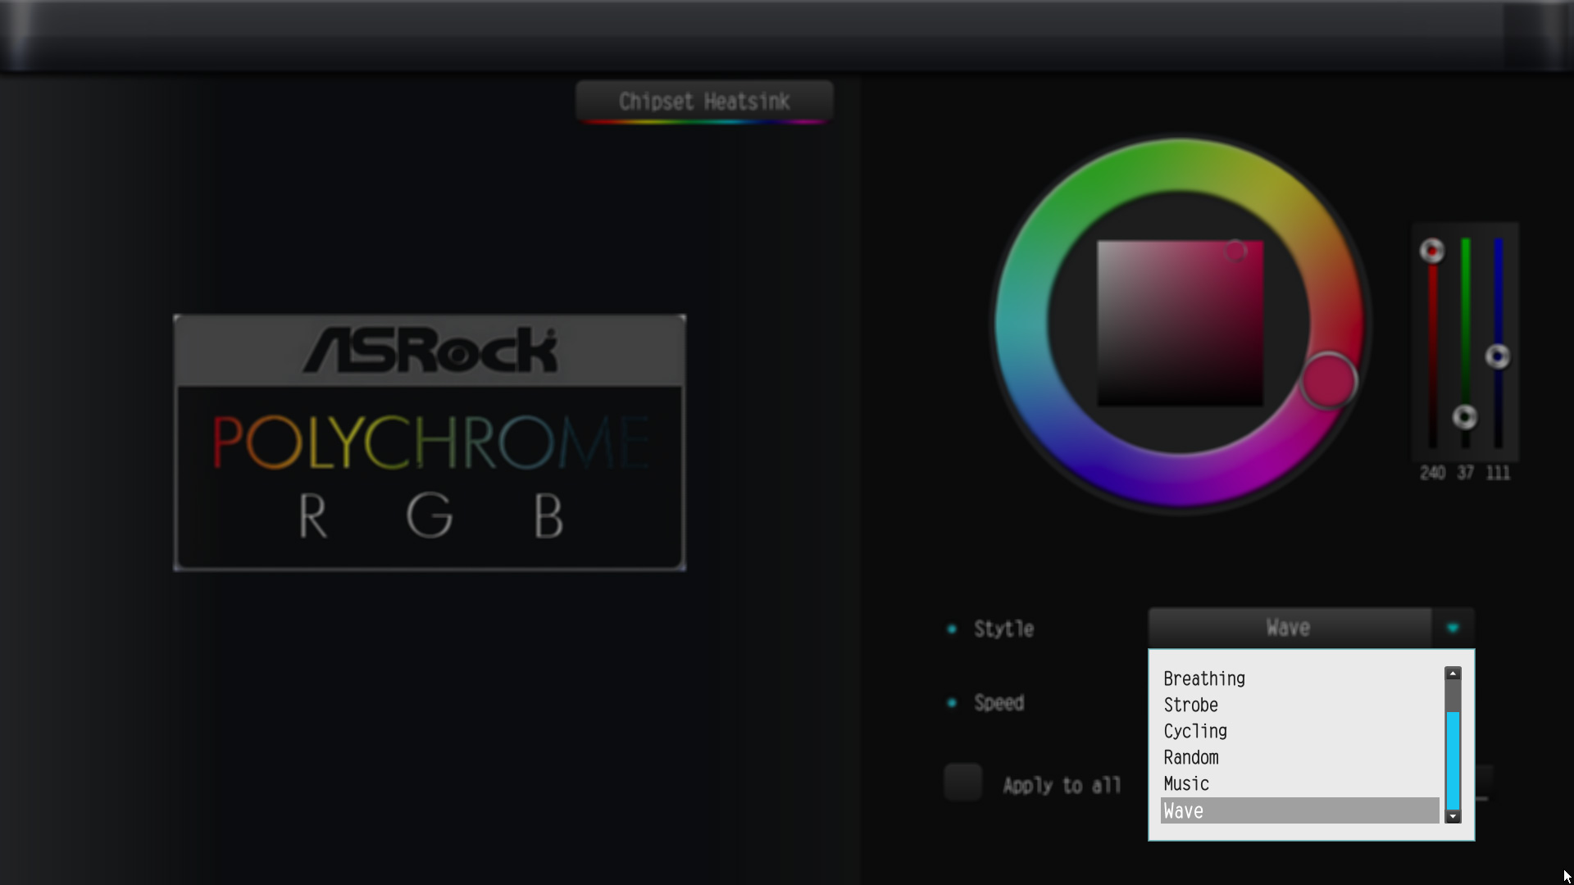
Task: Click the blue channel slider handle
Action: tap(1498, 356)
